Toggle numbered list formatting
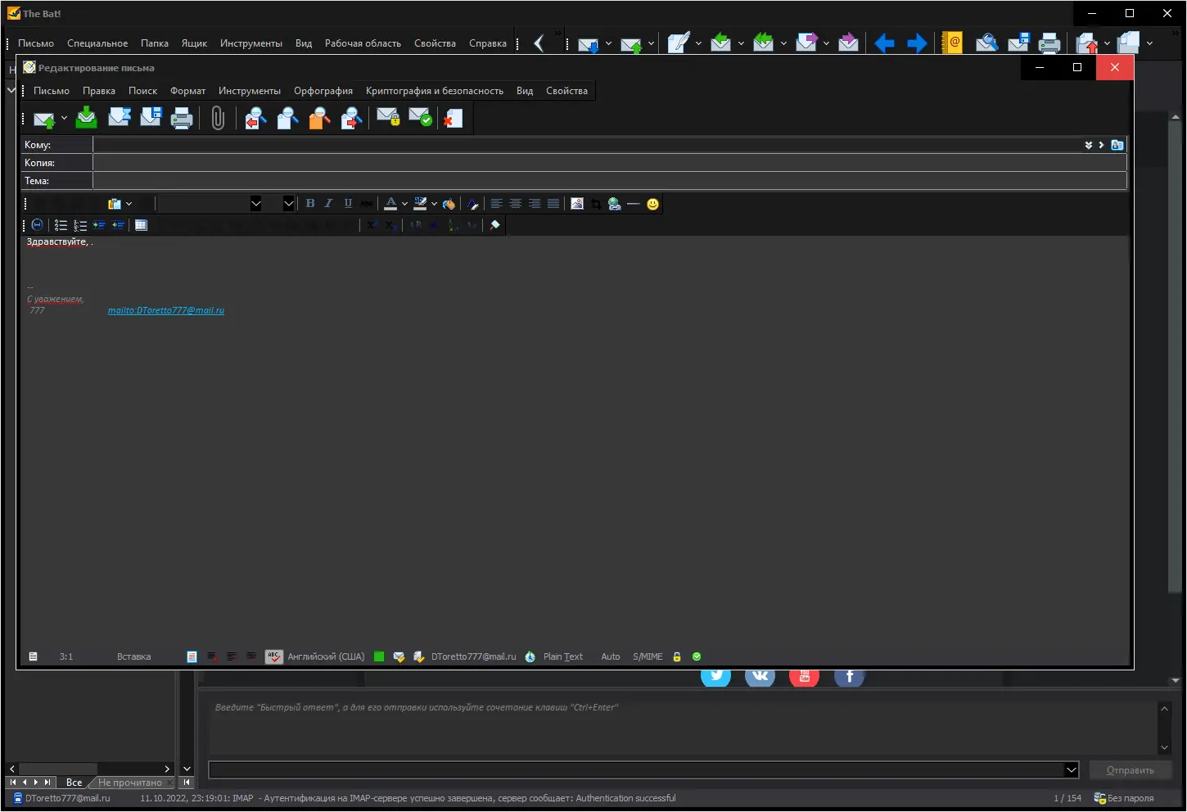 [80, 225]
